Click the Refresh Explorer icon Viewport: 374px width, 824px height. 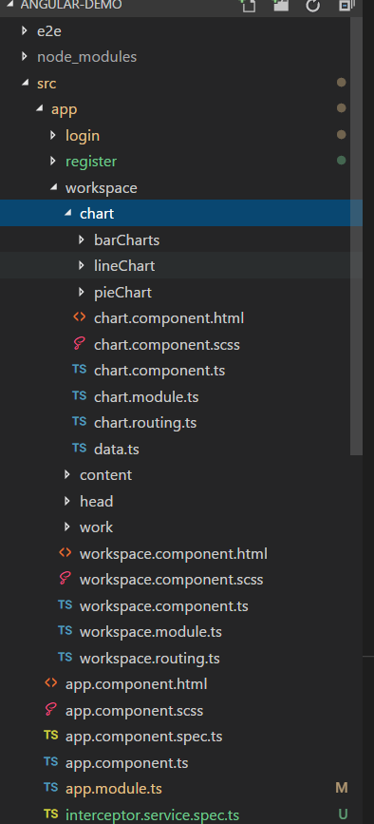point(312,6)
